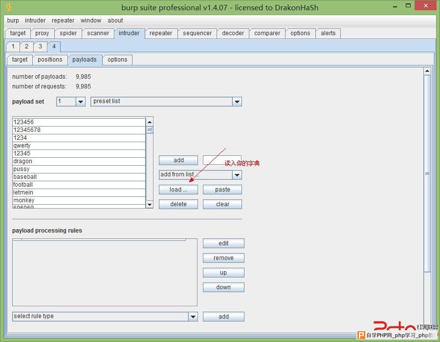Image resolution: width=440 pixels, height=342 pixels.
Task: Switch to the decoder tab
Action: (x=233, y=33)
